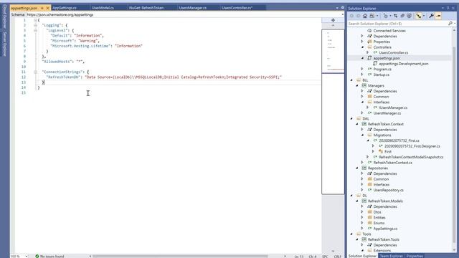Toggle Show All Files in Solution Explorer
The width and height of the screenshot is (459, 258).
point(409,16)
